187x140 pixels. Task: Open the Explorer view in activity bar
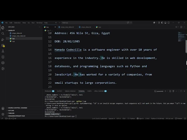click(x=3, y=28)
